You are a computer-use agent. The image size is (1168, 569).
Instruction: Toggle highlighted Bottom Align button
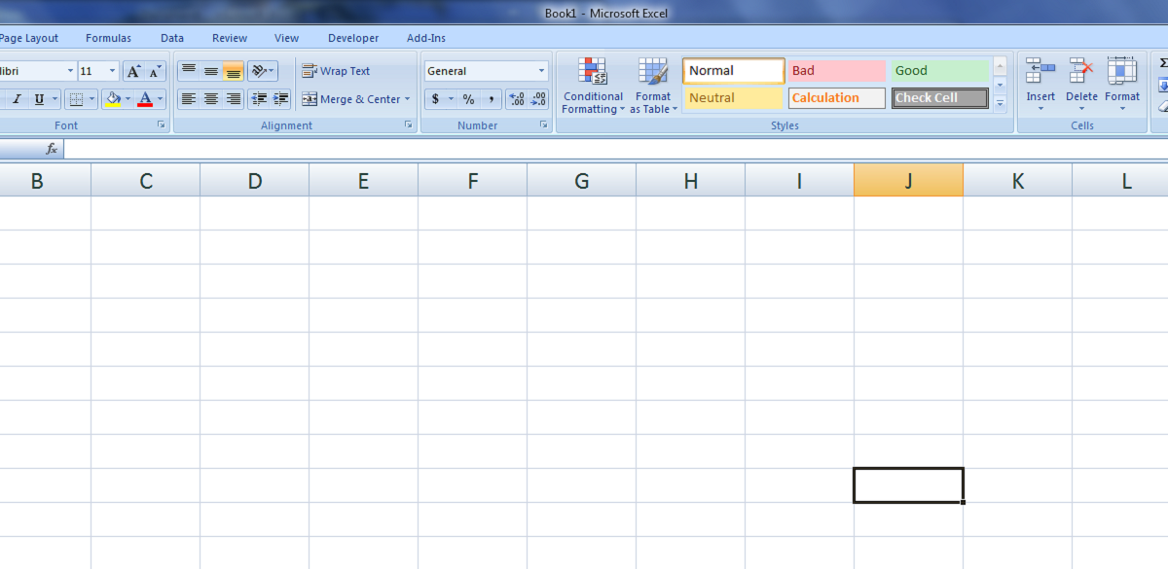[234, 71]
